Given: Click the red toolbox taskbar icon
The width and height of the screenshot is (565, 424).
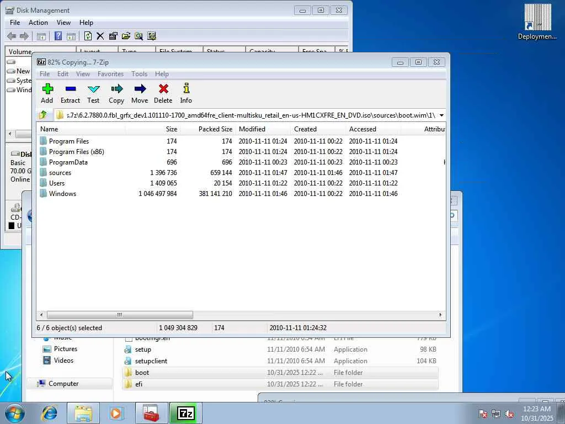Looking at the screenshot, I should pyautogui.click(x=151, y=413).
